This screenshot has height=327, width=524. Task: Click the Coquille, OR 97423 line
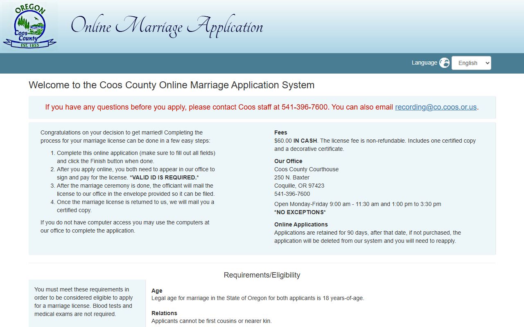click(299, 186)
